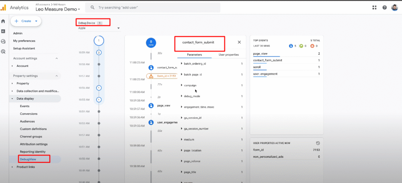Open Custom definitions under Data display
This screenshot has width=402, height=183.
pos(33,129)
